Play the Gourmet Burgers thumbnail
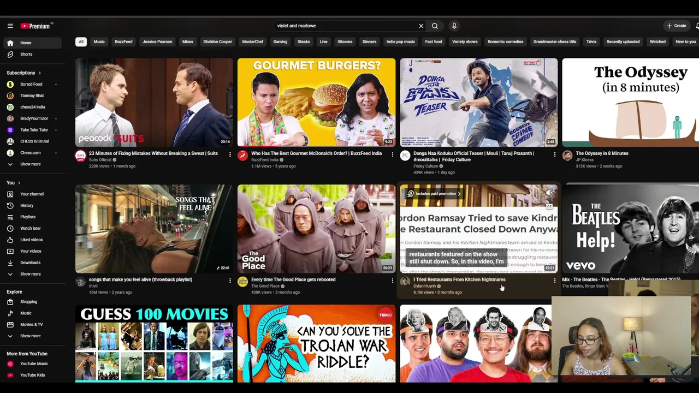The width and height of the screenshot is (699, 393). click(316, 103)
